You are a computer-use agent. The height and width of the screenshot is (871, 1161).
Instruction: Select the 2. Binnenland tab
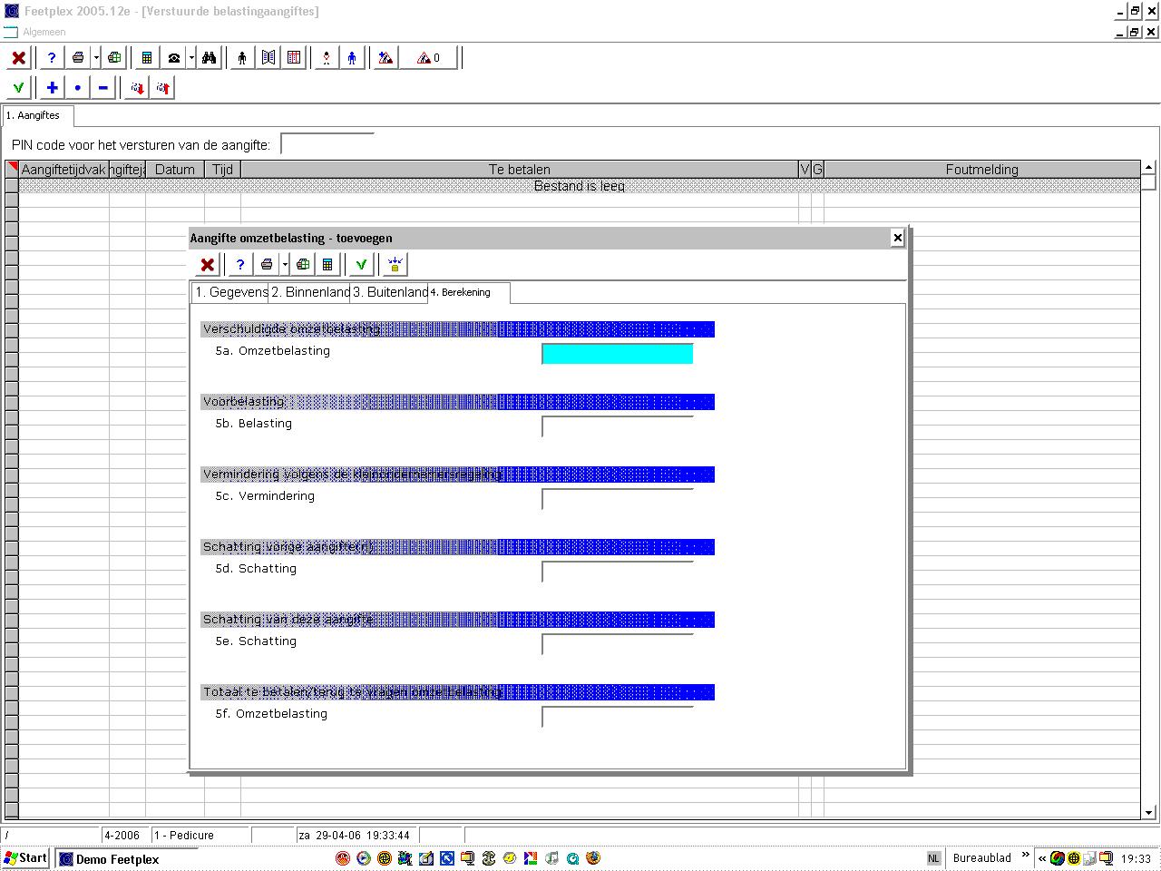(x=310, y=292)
